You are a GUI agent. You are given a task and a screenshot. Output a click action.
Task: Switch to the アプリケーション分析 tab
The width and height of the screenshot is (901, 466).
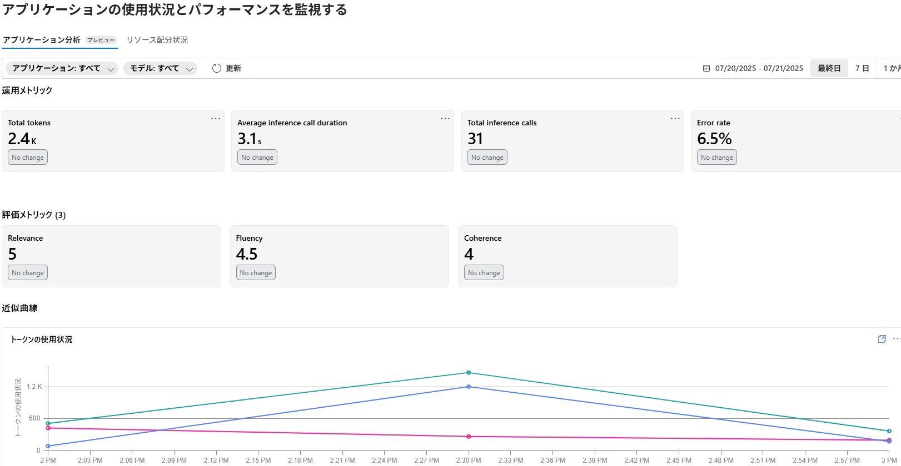click(x=42, y=40)
